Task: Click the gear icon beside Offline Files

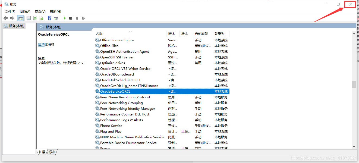Action: tap(97, 46)
